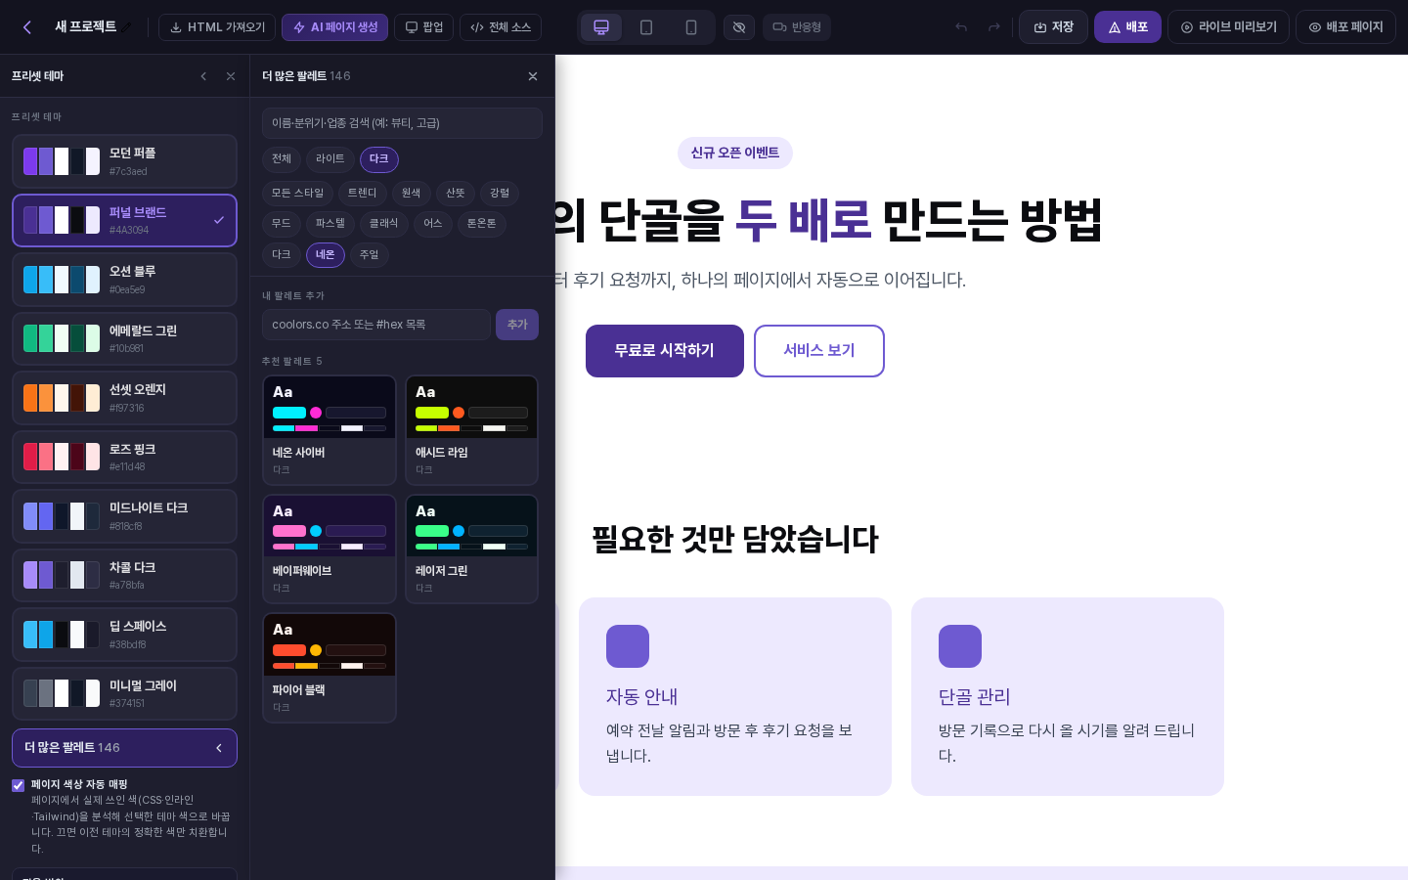1408x880 pixels.
Task: Toggle the crossed-eye visibility icon
Action: click(x=739, y=27)
